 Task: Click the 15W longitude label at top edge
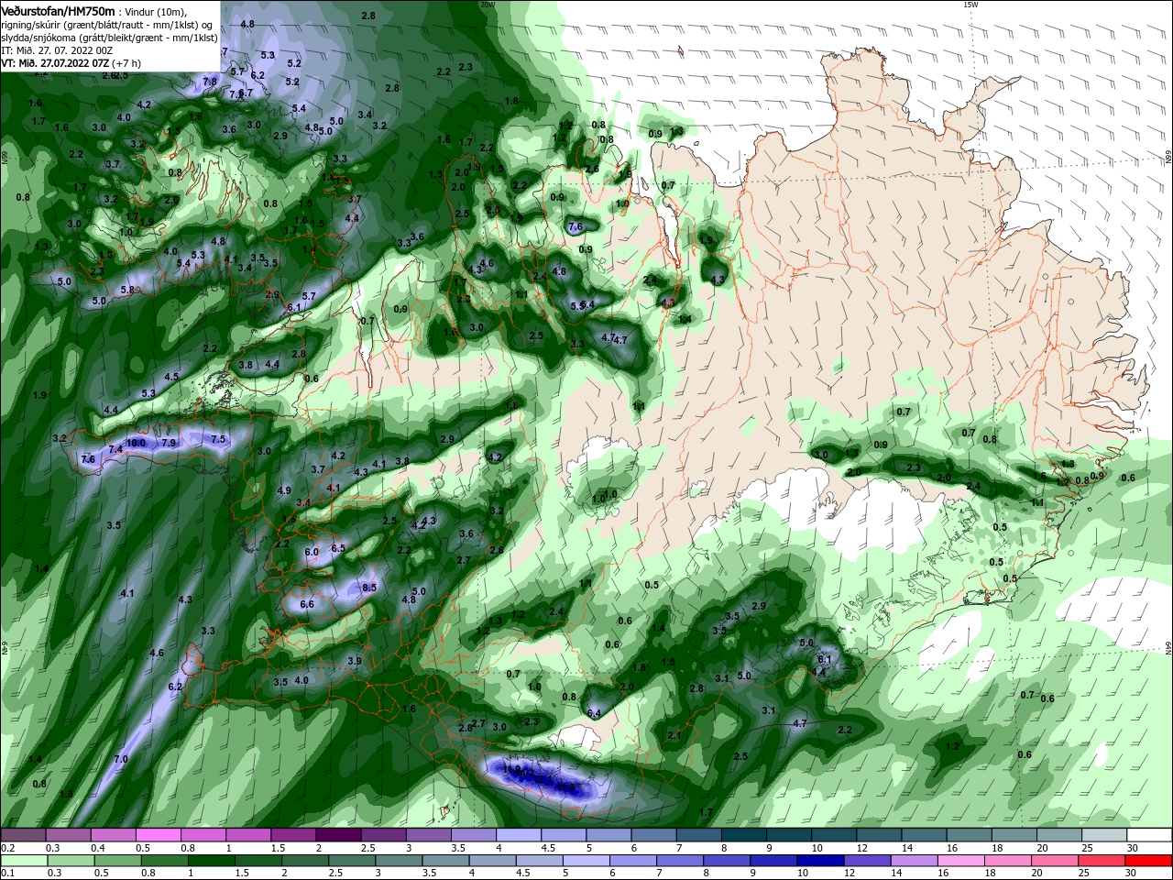pyautogui.click(x=970, y=5)
